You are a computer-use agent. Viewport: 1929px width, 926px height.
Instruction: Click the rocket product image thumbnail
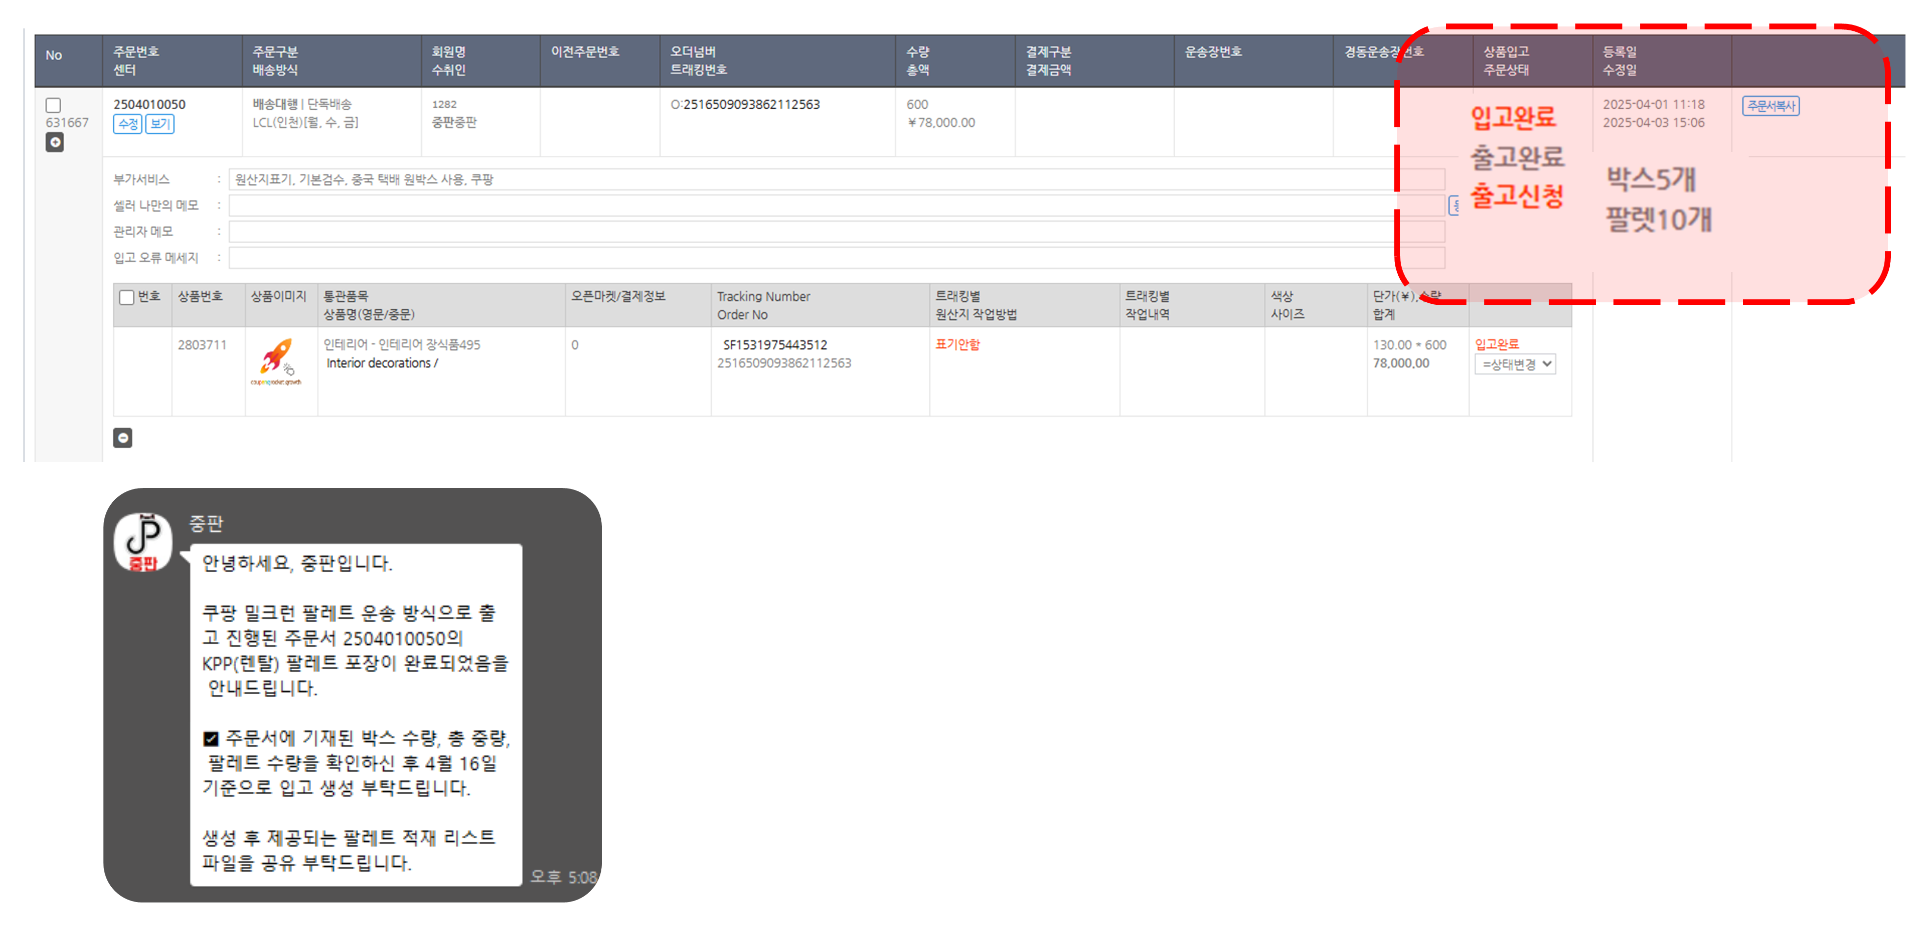tap(276, 362)
